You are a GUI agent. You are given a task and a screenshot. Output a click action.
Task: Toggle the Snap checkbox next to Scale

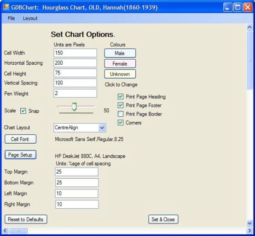point(23,111)
